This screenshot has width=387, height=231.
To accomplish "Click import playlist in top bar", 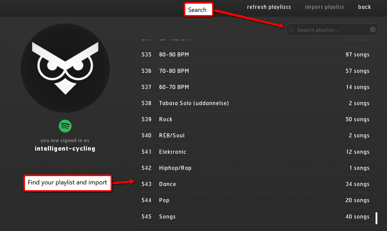I will click(x=325, y=7).
